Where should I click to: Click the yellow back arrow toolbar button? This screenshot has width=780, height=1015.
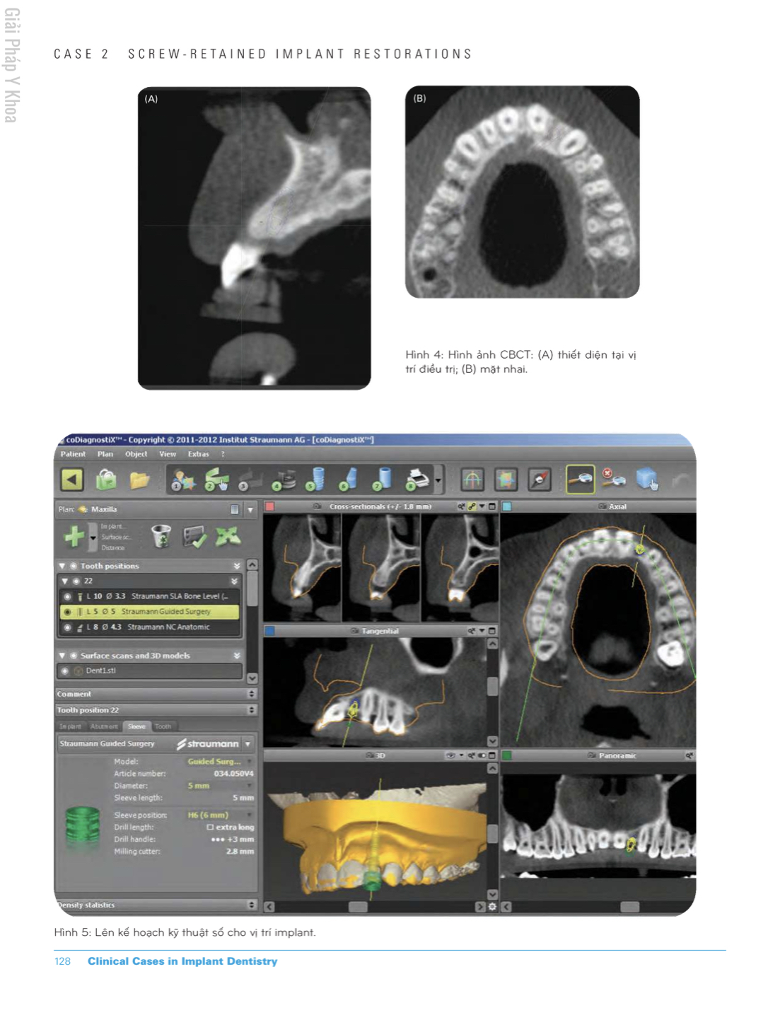coord(72,480)
